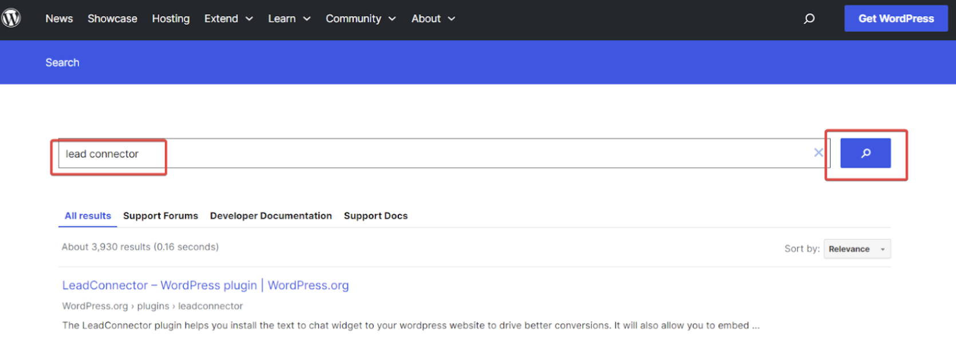Go to News in navigation bar
Screen dimensions: 956x342
click(59, 19)
